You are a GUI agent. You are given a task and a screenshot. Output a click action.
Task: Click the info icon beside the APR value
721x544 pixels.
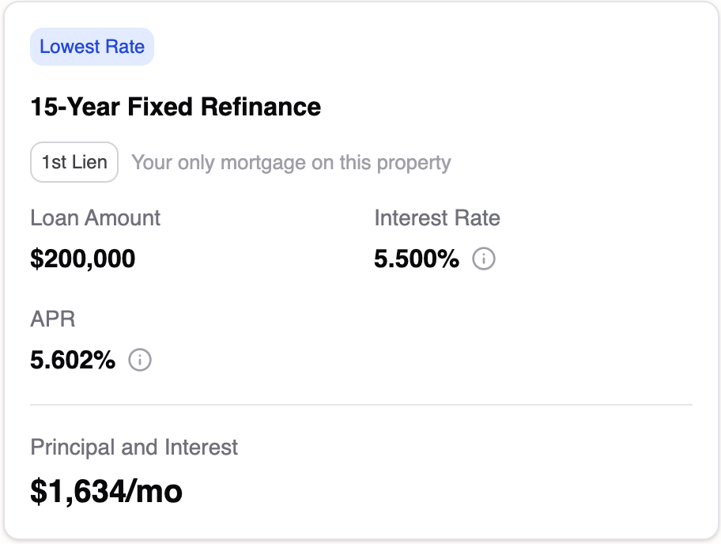point(140,361)
